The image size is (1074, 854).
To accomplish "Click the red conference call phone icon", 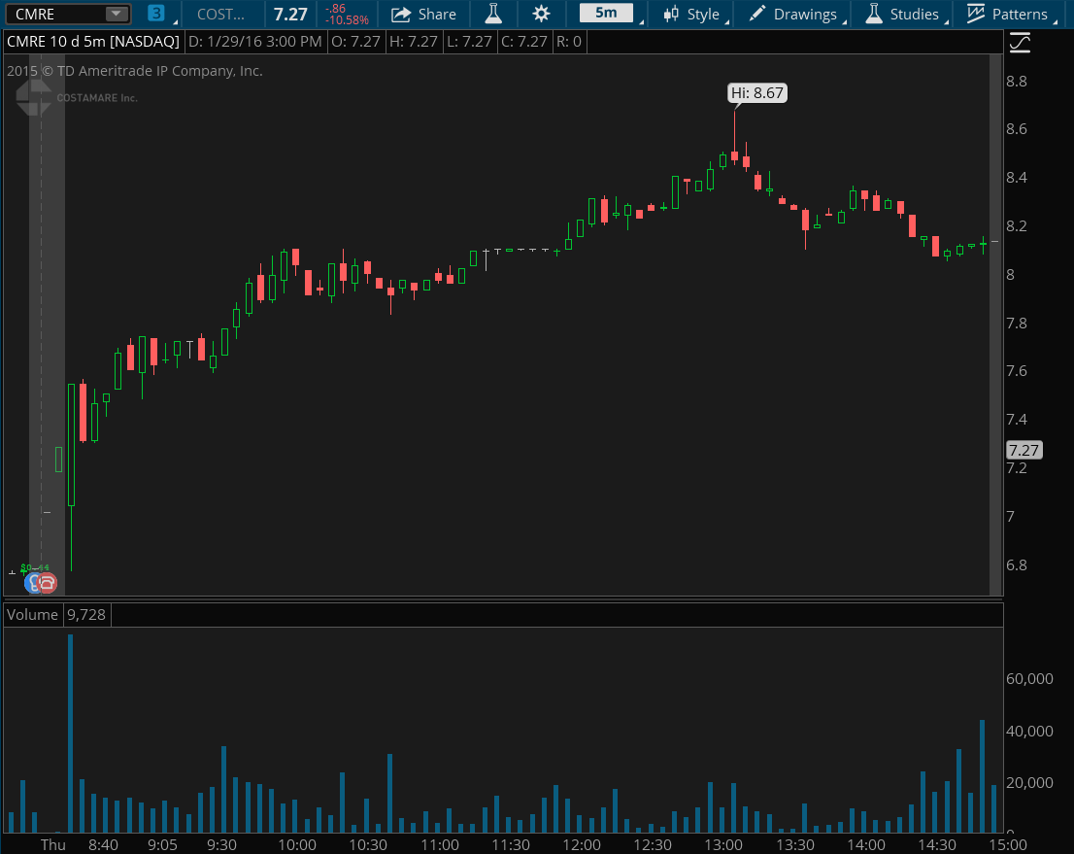I will [48, 583].
